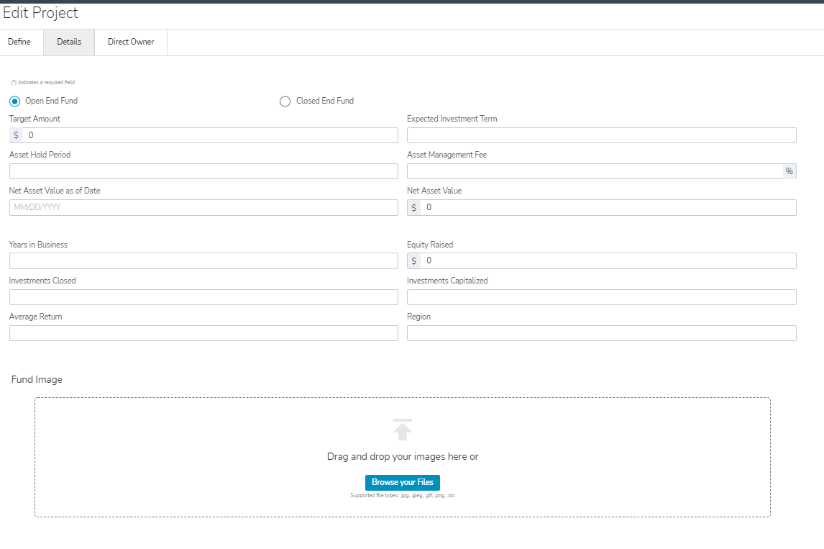Viewport: 824px width, 549px height.
Task: Click the Expected Investment Term field
Action: (x=601, y=135)
